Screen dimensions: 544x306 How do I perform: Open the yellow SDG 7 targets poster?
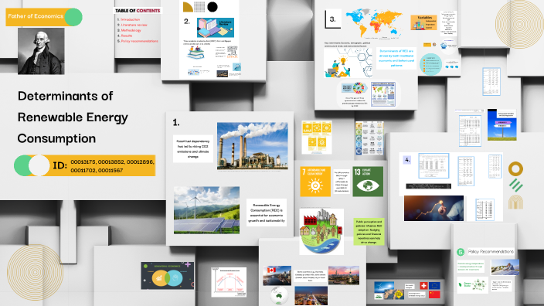point(316,138)
